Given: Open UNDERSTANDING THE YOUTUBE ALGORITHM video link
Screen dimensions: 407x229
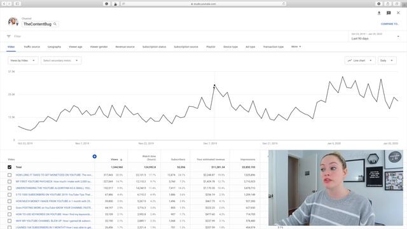Looking at the screenshot, I should [53, 188].
